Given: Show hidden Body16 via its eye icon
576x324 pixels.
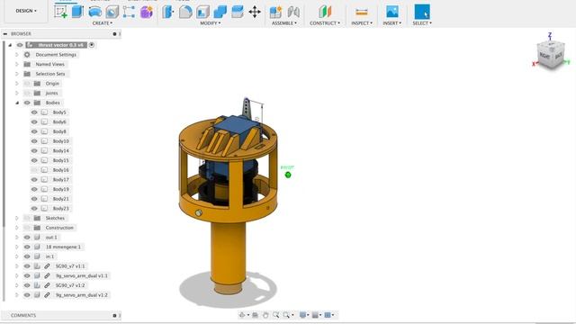Looking at the screenshot, I should (34, 170).
